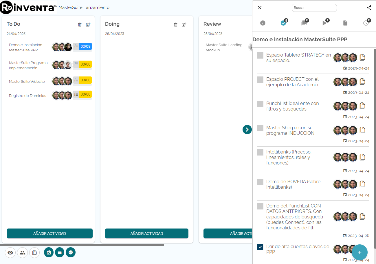Click the detail panel vertical scrollbar

[375, 149]
